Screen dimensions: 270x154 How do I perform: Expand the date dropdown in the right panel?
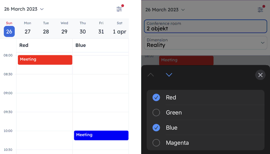click(165, 10)
